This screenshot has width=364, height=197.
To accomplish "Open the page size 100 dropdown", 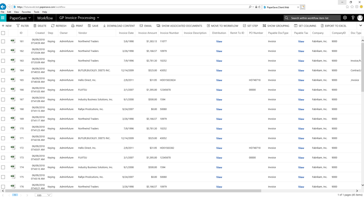I will [43, 195].
